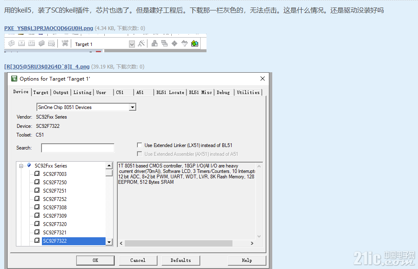This screenshot has width=418, height=269.
Task: Select SC92F7320 in device list
Action: [x=55, y=224]
